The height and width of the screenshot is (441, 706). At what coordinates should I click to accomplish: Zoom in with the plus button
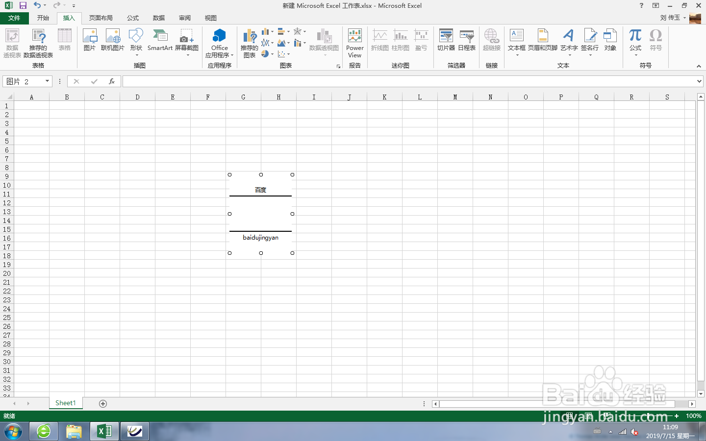click(x=677, y=416)
